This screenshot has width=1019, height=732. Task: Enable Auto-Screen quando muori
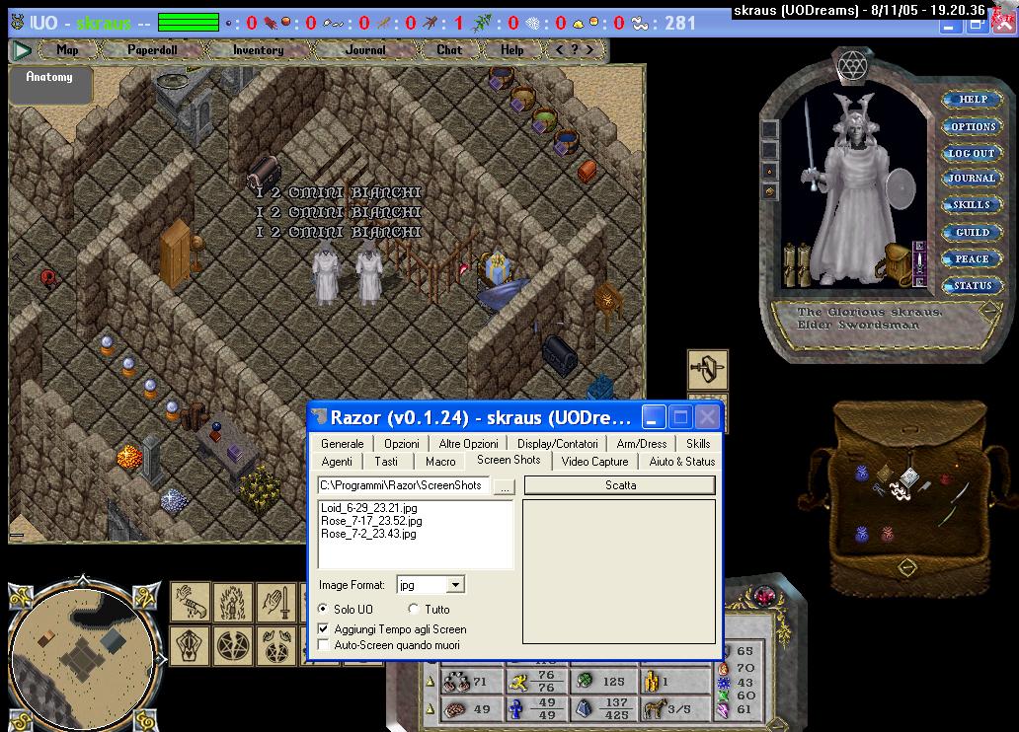pyautogui.click(x=323, y=644)
